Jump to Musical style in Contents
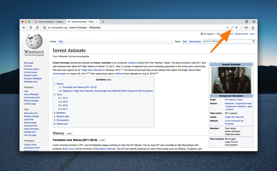277x171 pixels. (x=63, y=116)
